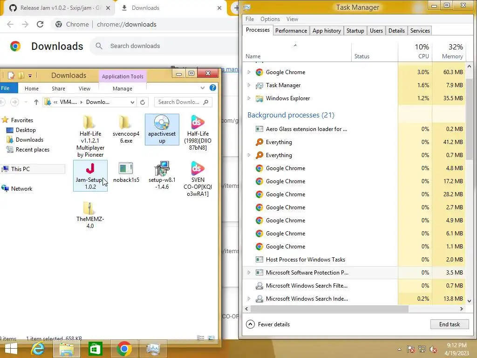Open the Explorer address path dropdown
This screenshot has height=358, width=477.
[x=132, y=102]
